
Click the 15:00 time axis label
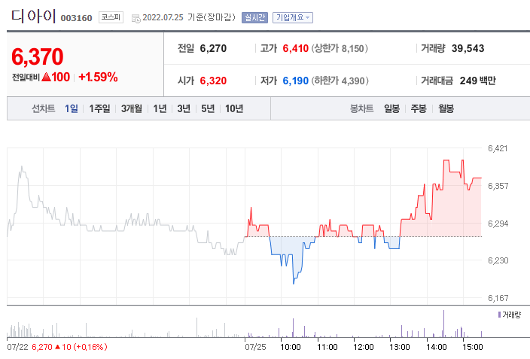(x=473, y=347)
